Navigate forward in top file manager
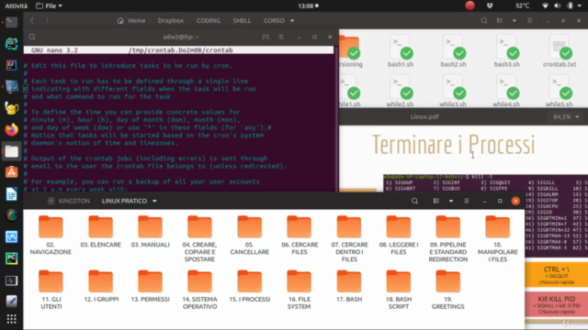This screenshot has width=588, height=330. (47, 20)
